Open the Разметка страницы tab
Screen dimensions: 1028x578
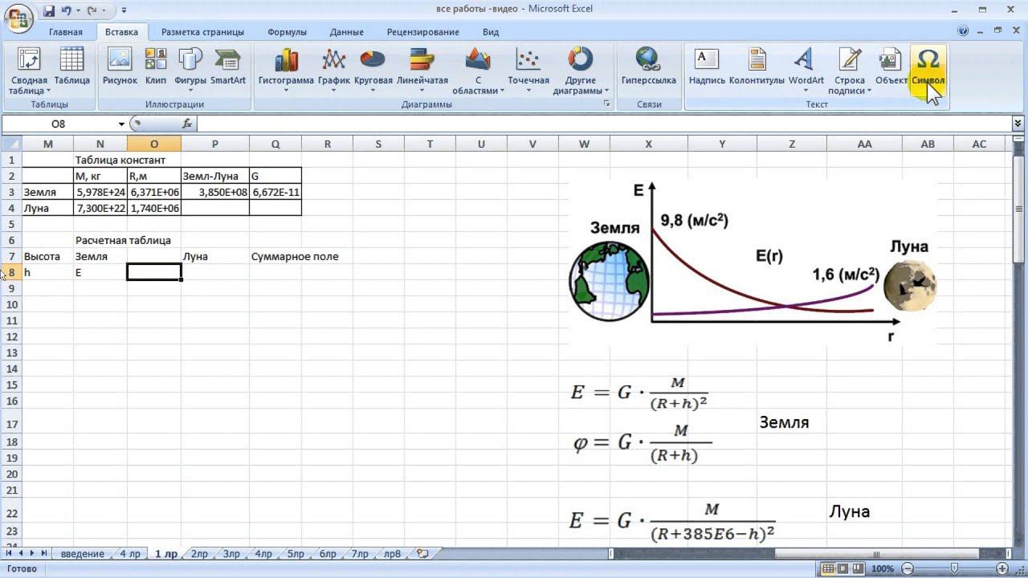click(x=202, y=32)
